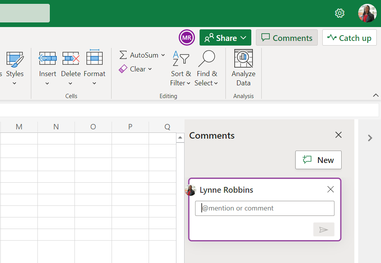Expand the AutoSum dropdown arrow
381x263 pixels.
click(163, 55)
